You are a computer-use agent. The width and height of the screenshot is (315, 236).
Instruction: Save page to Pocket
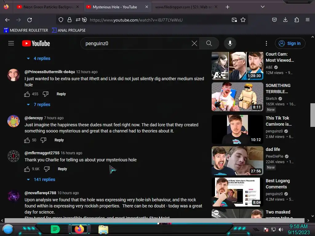pyautogui.click(x=274, y=20)
